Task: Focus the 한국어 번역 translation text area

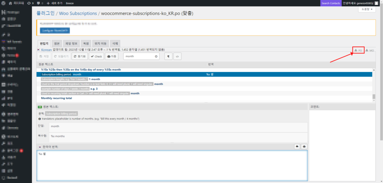Action: click(x=172, y=165)
